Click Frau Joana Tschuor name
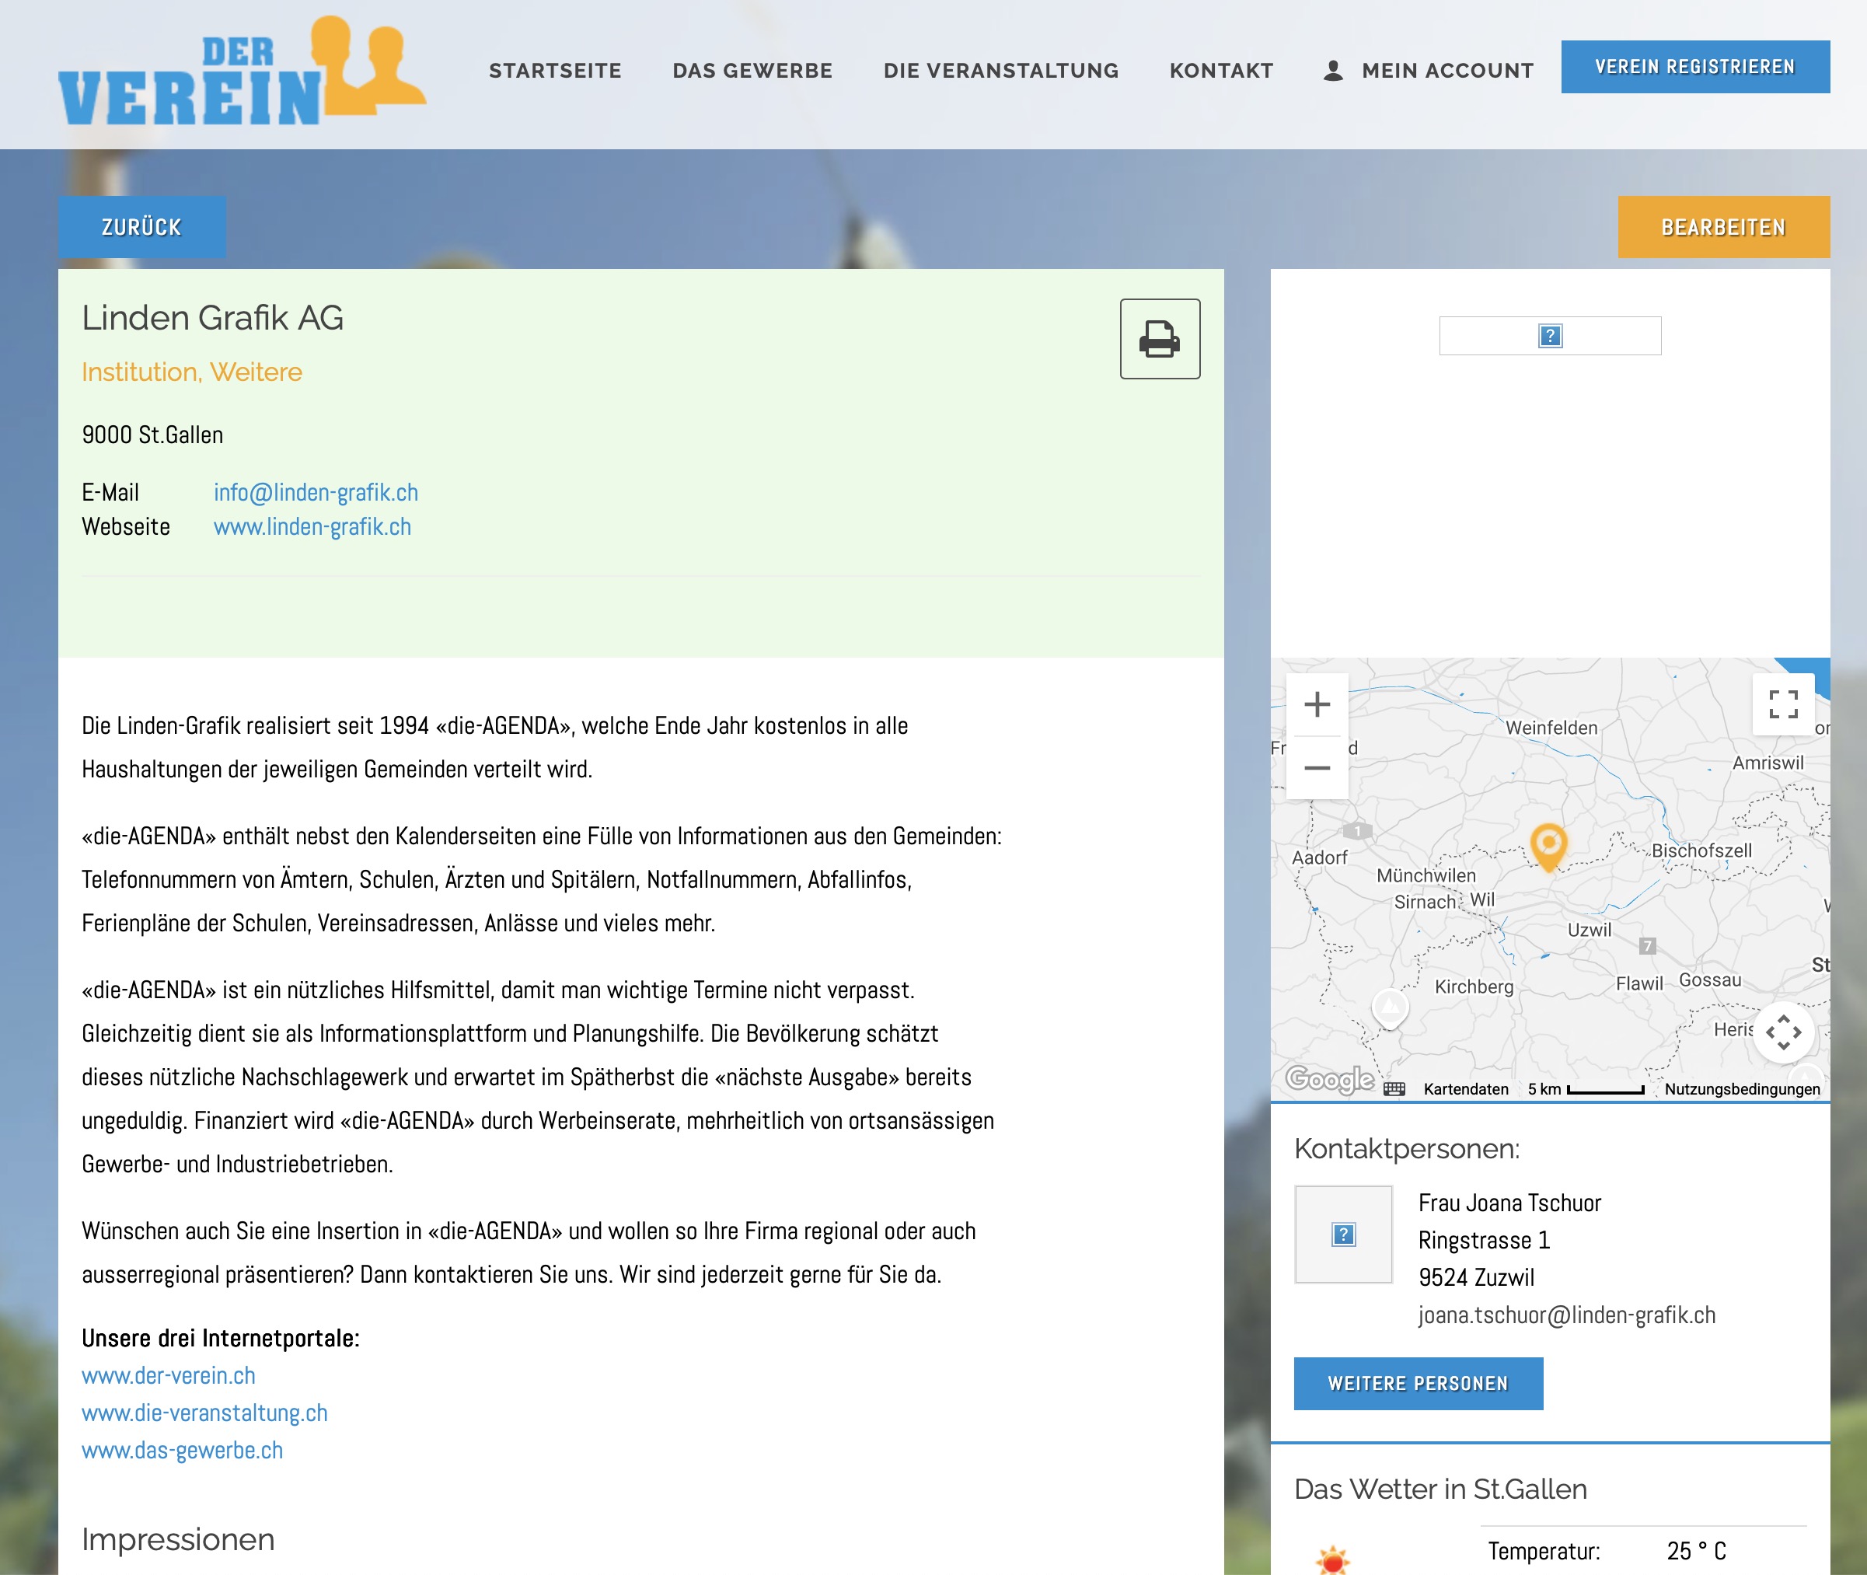Viewport: 1867px width, 1575px height. (x=1510, y=1203)
